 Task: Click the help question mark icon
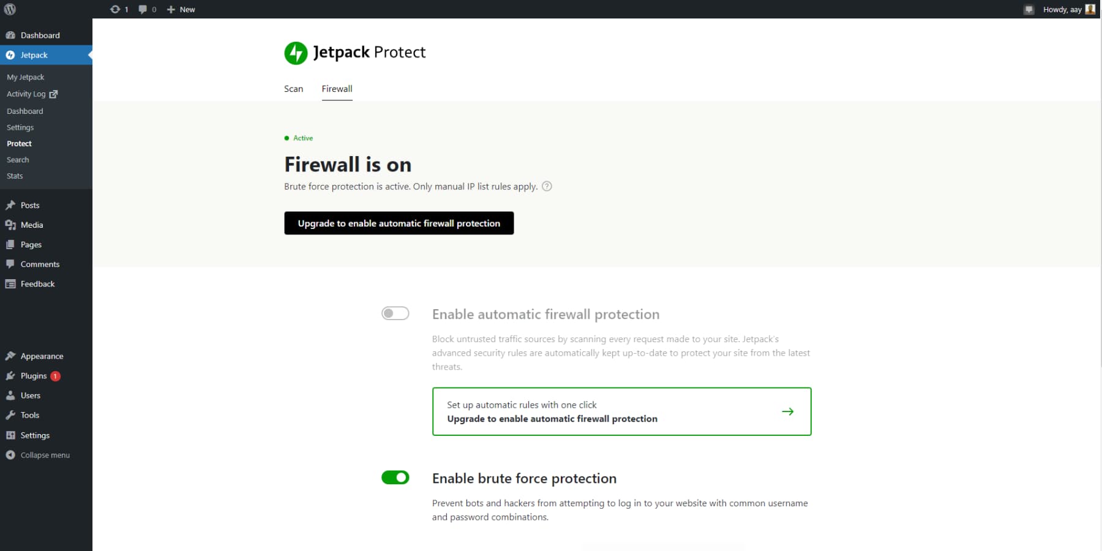pos(547,186)
